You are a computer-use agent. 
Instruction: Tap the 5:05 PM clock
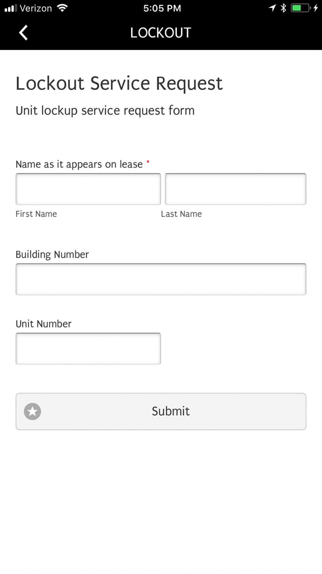162,8
